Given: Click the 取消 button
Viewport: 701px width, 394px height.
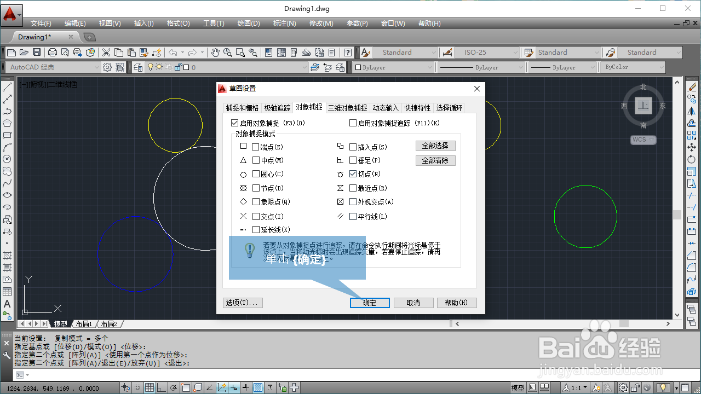Looking at the screenshot, I should (413, 303).
